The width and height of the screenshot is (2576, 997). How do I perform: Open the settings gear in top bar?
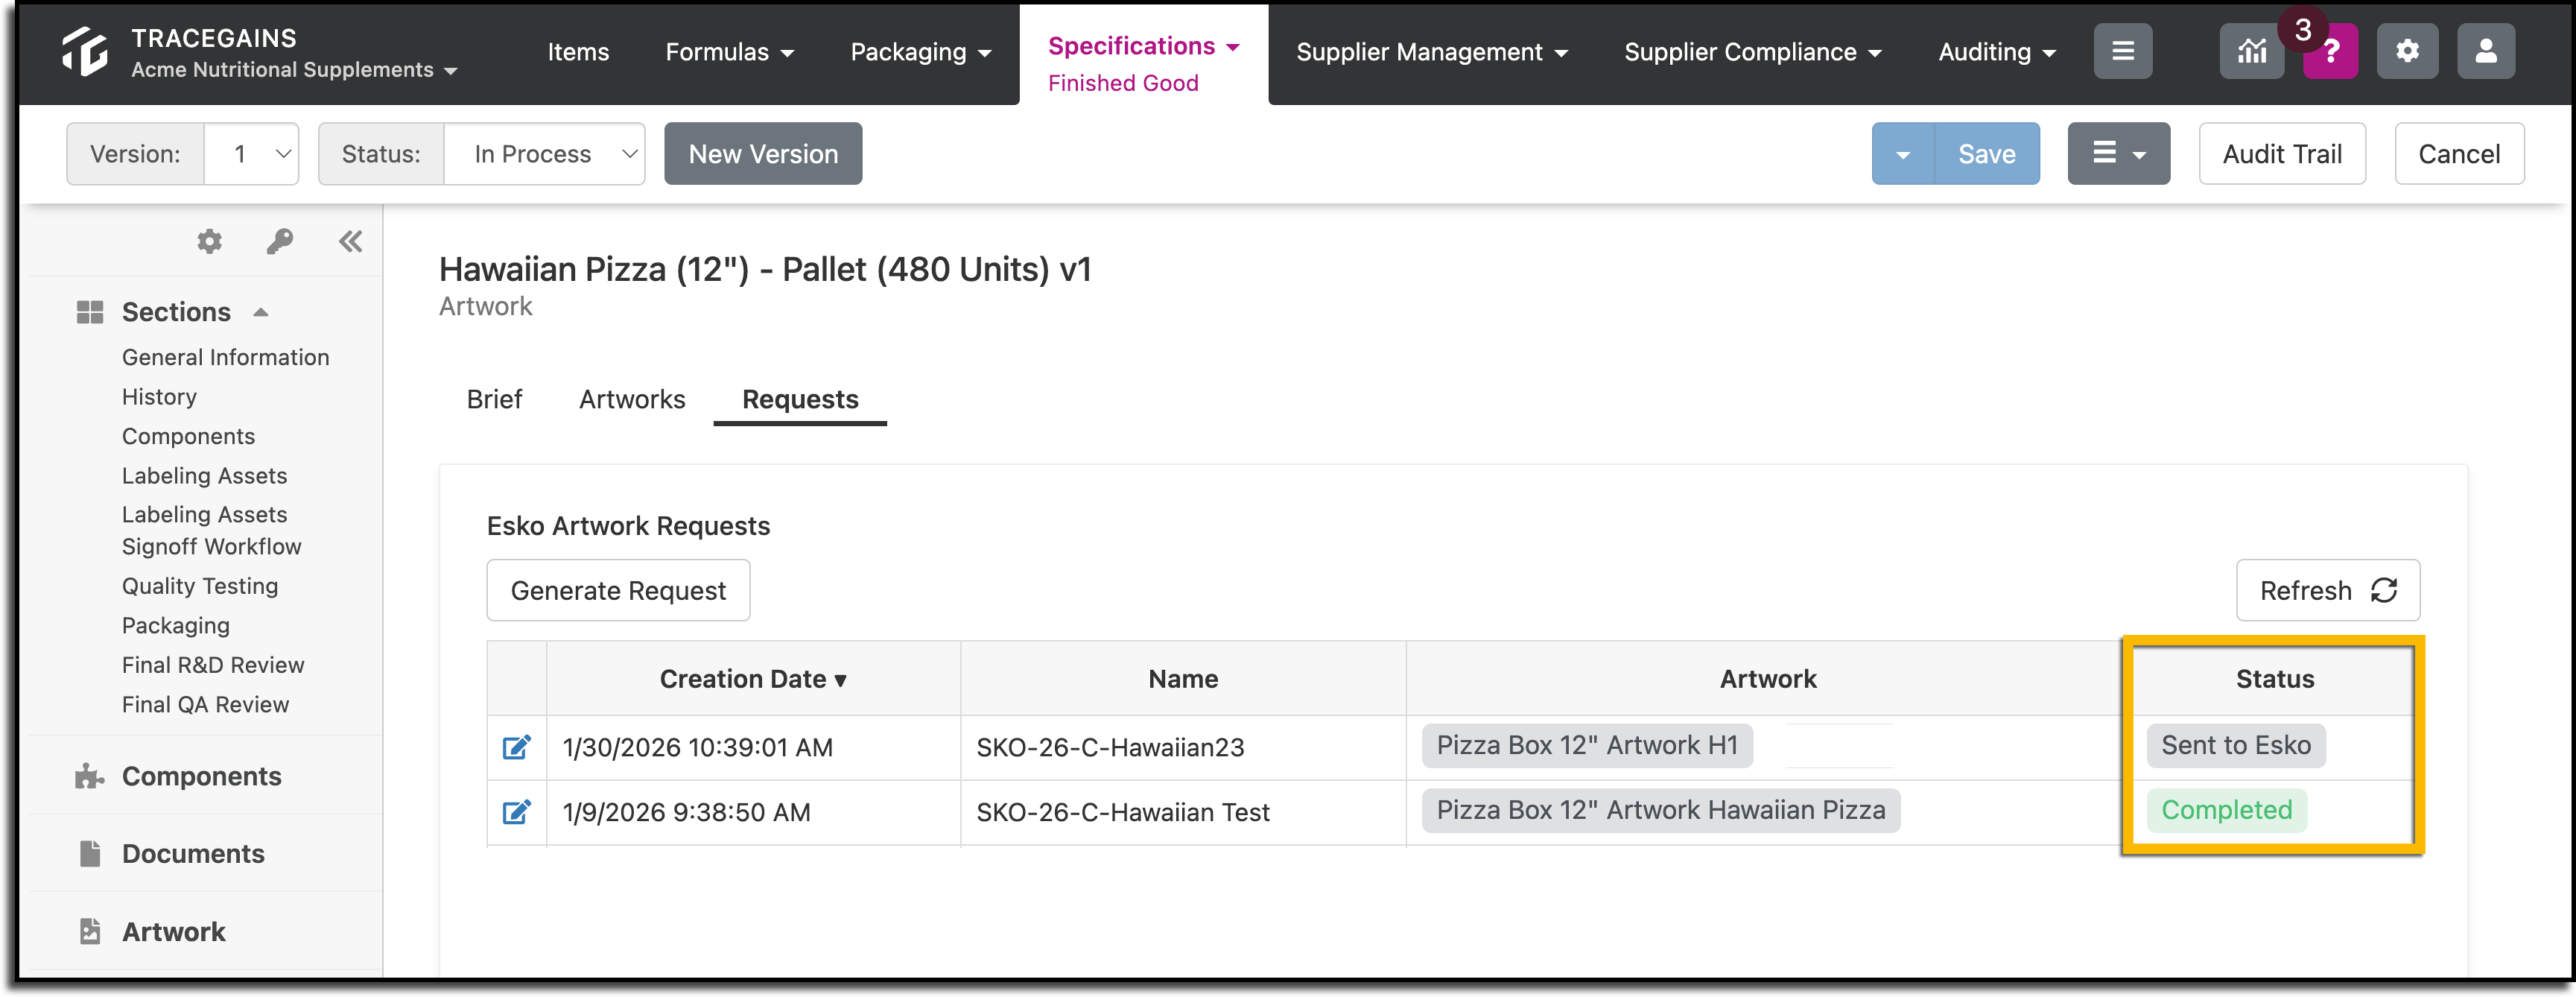click(x=2407, y=51)
